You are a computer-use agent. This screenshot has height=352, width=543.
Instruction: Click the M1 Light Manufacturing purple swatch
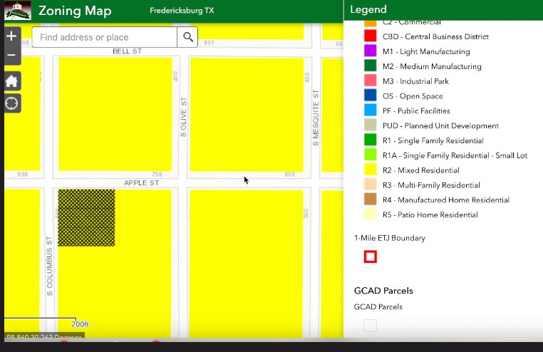point(370,51)
